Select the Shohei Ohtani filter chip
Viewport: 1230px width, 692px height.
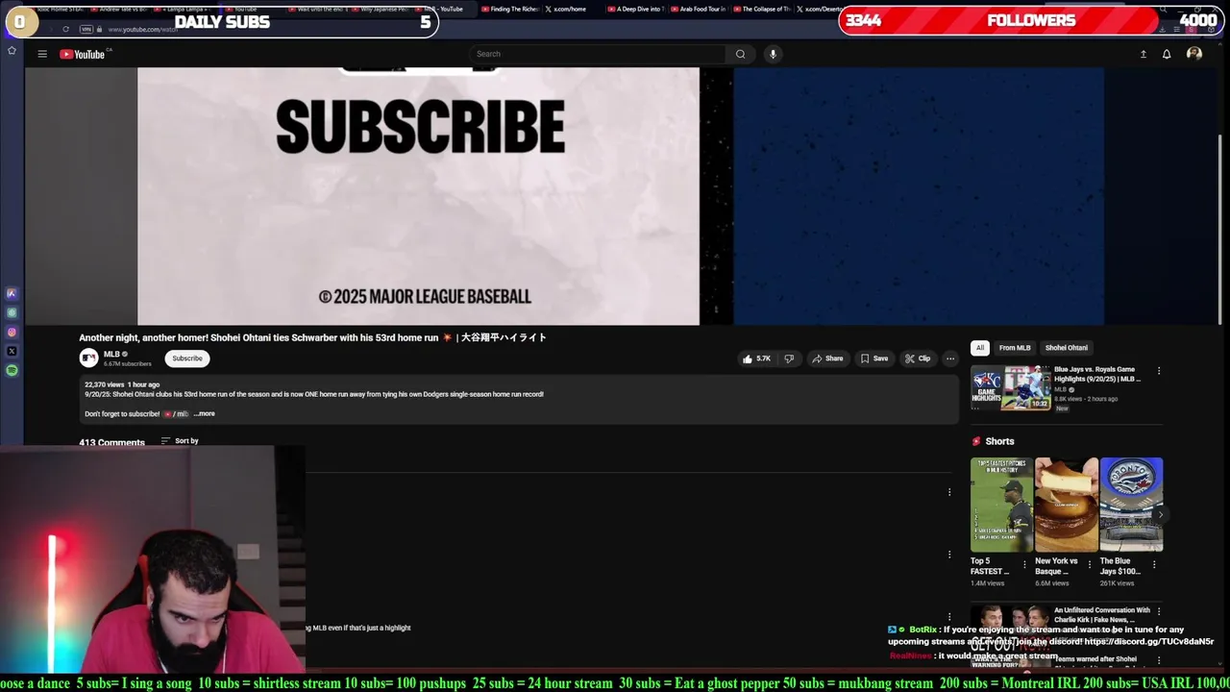coord(1067,348)
